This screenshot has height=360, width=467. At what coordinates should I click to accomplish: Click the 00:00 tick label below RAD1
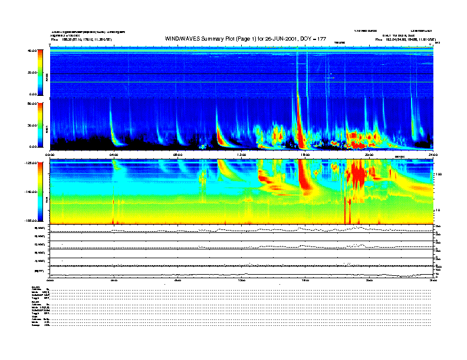click(x=50, y=155)
